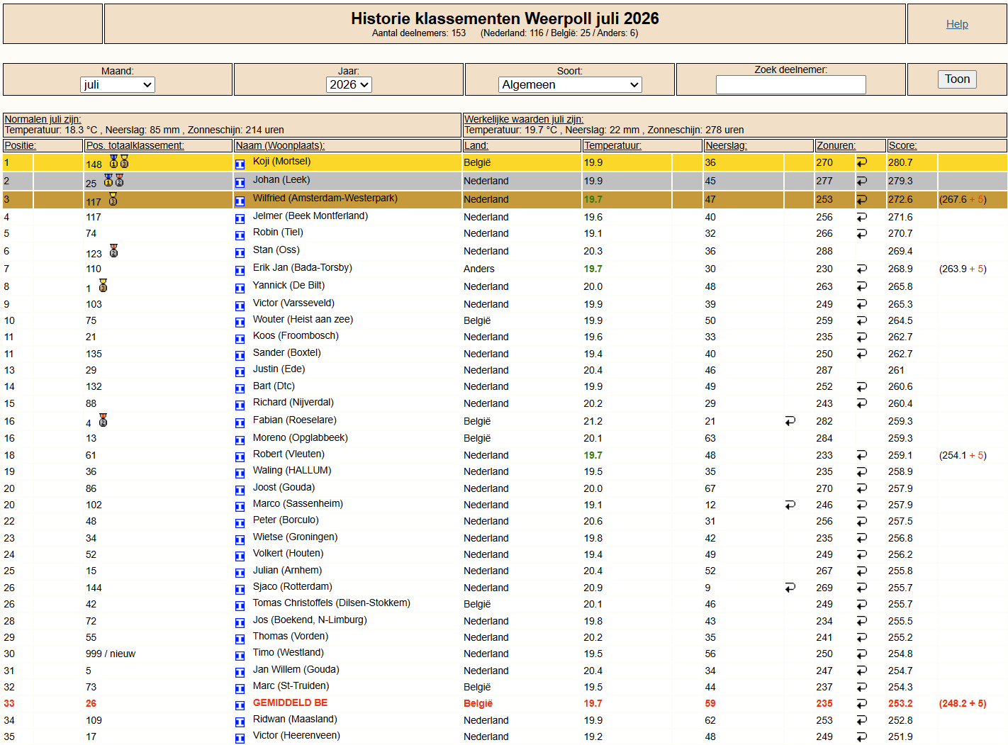The image size is (1008, 745).
Task: Click the '999 / nieuw' cell in Timo's row
Action: click(x=111, y=654)
